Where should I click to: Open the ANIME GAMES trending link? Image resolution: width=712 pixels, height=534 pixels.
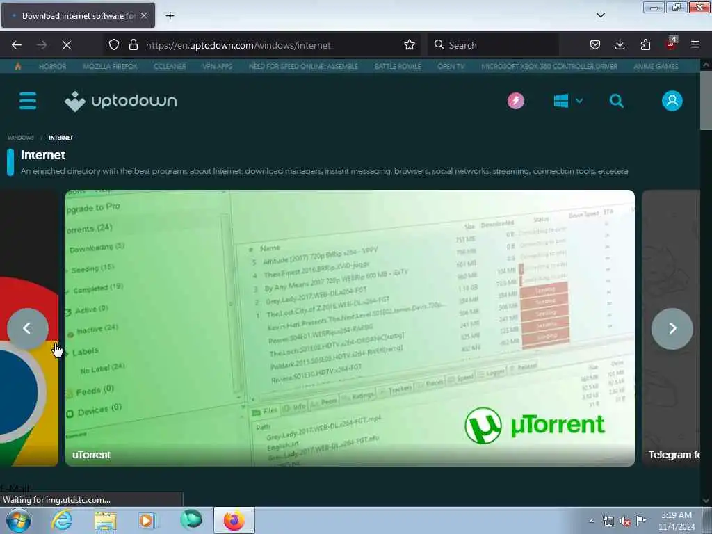[656, 66]
